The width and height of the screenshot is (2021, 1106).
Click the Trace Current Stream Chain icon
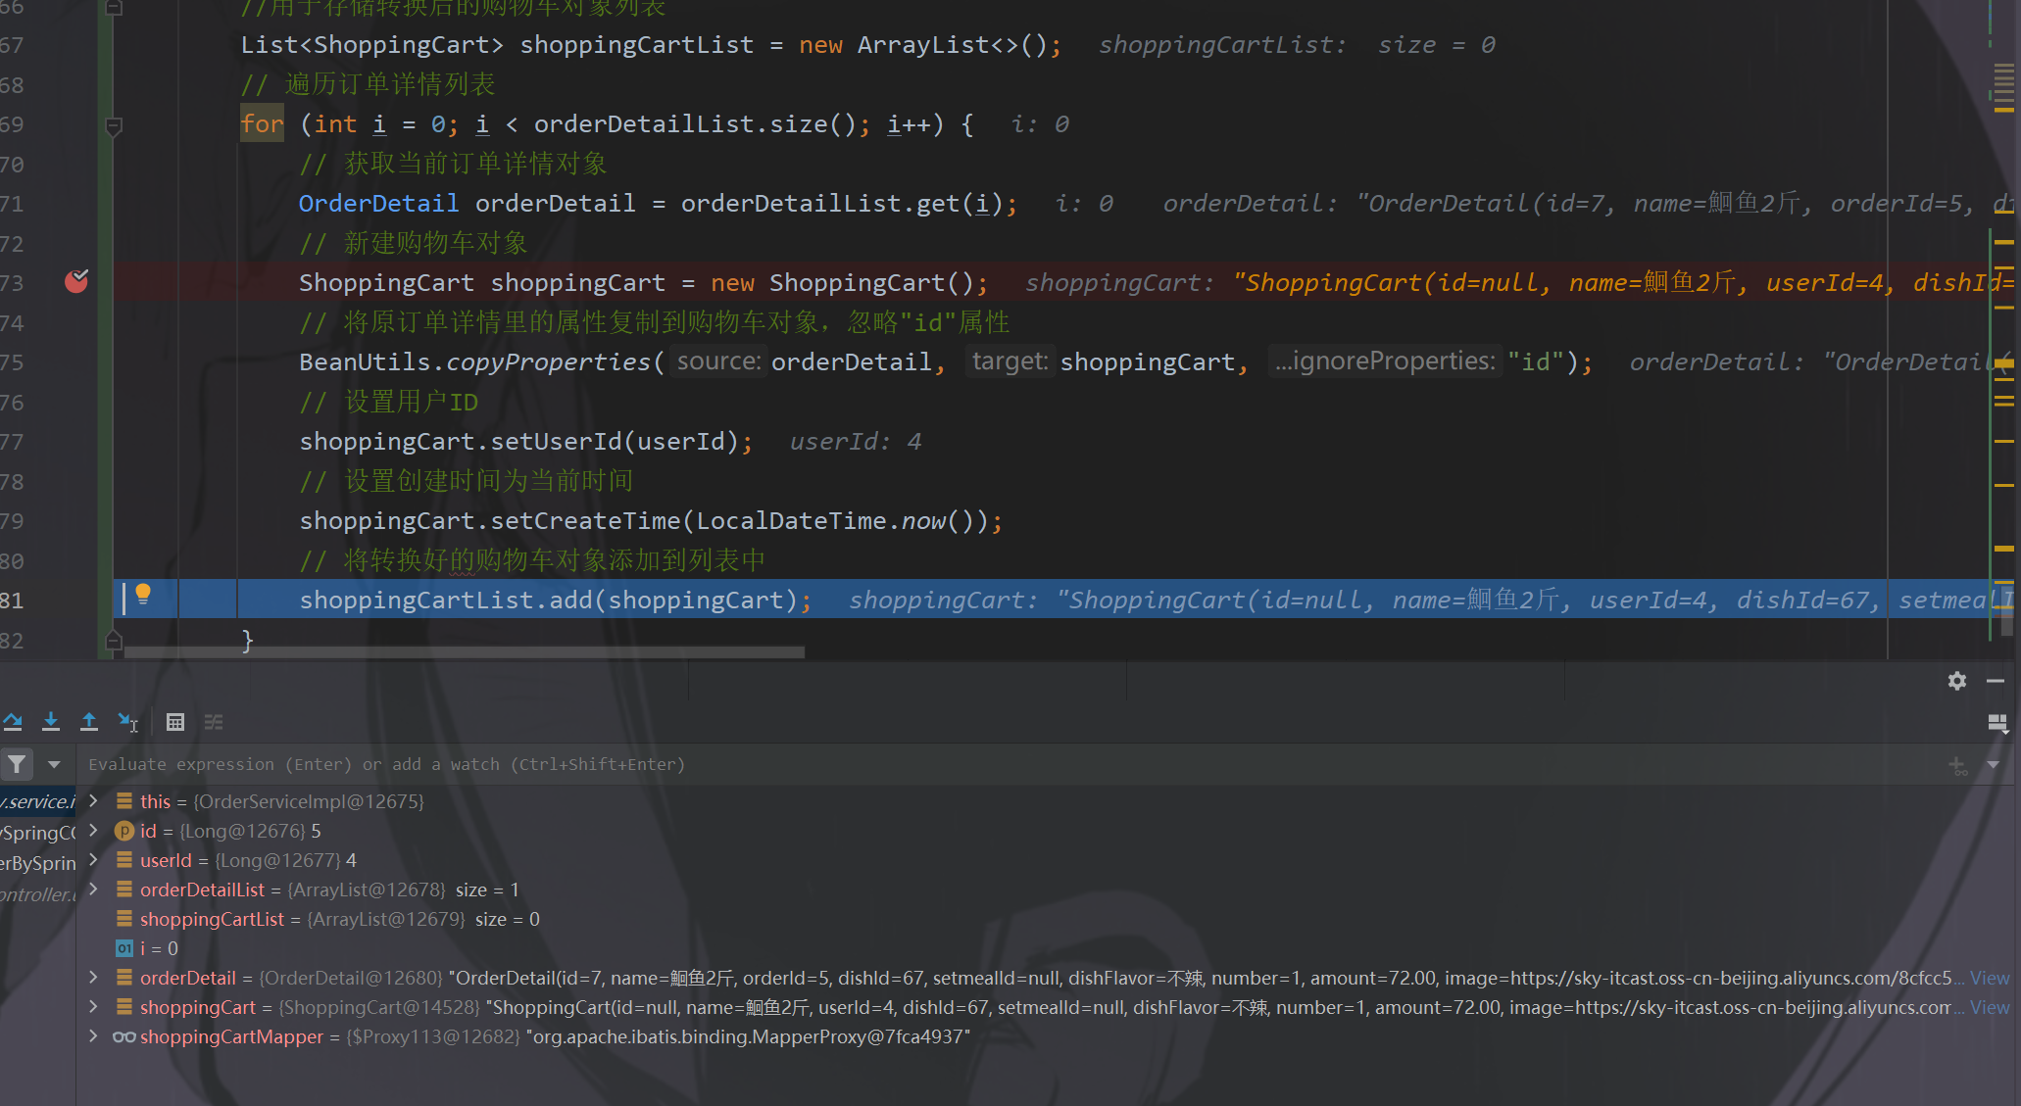214,722
